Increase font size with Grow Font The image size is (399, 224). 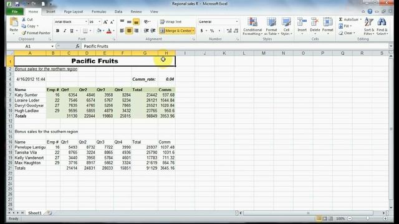pos(105,22)
